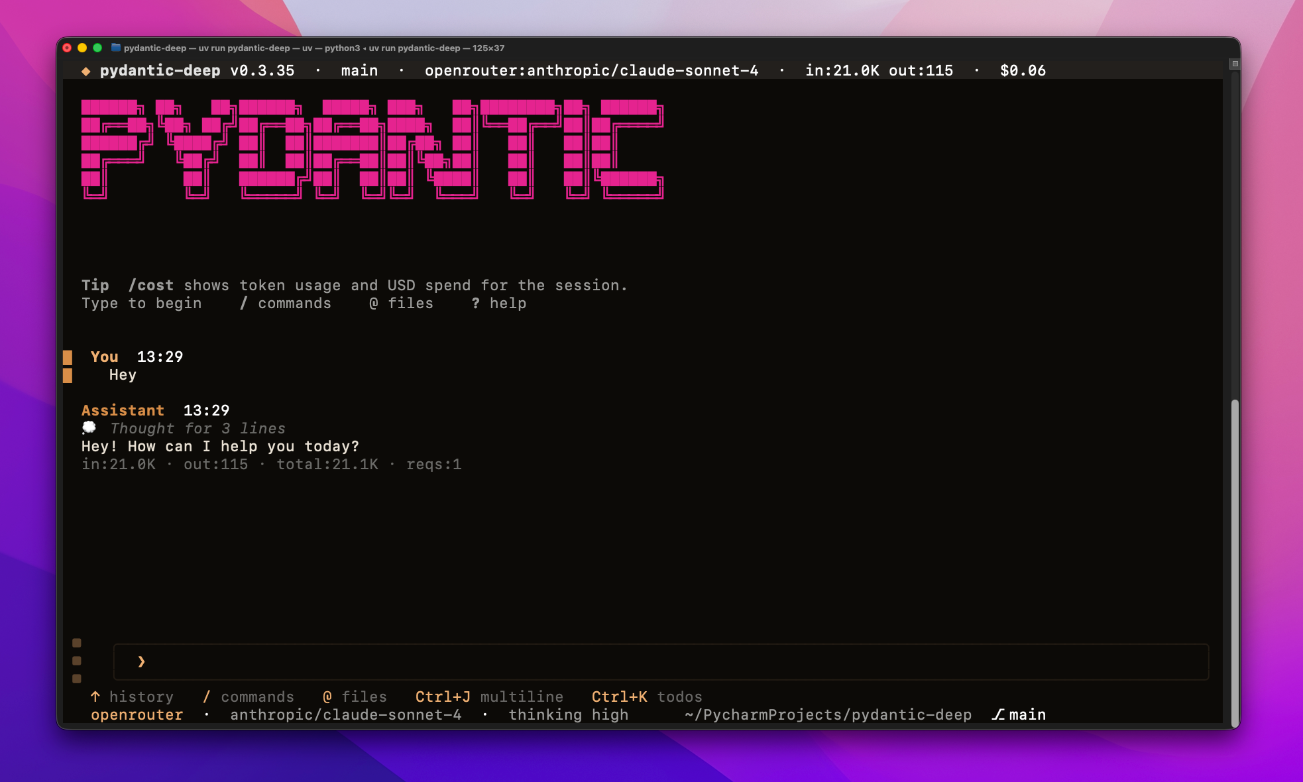1303x782 pixels.
Task: Click 'Ctrl+J multiline' shortcut hint
Action: coord(489,697)
